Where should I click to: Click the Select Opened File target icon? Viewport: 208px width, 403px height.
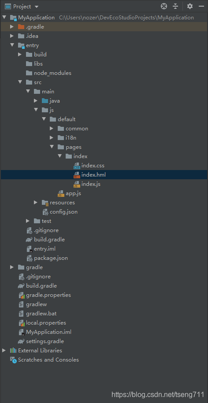click(164, 6)
